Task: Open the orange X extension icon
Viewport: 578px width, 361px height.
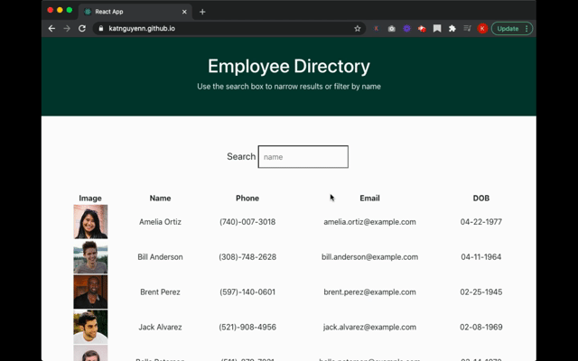Action: 376,28
